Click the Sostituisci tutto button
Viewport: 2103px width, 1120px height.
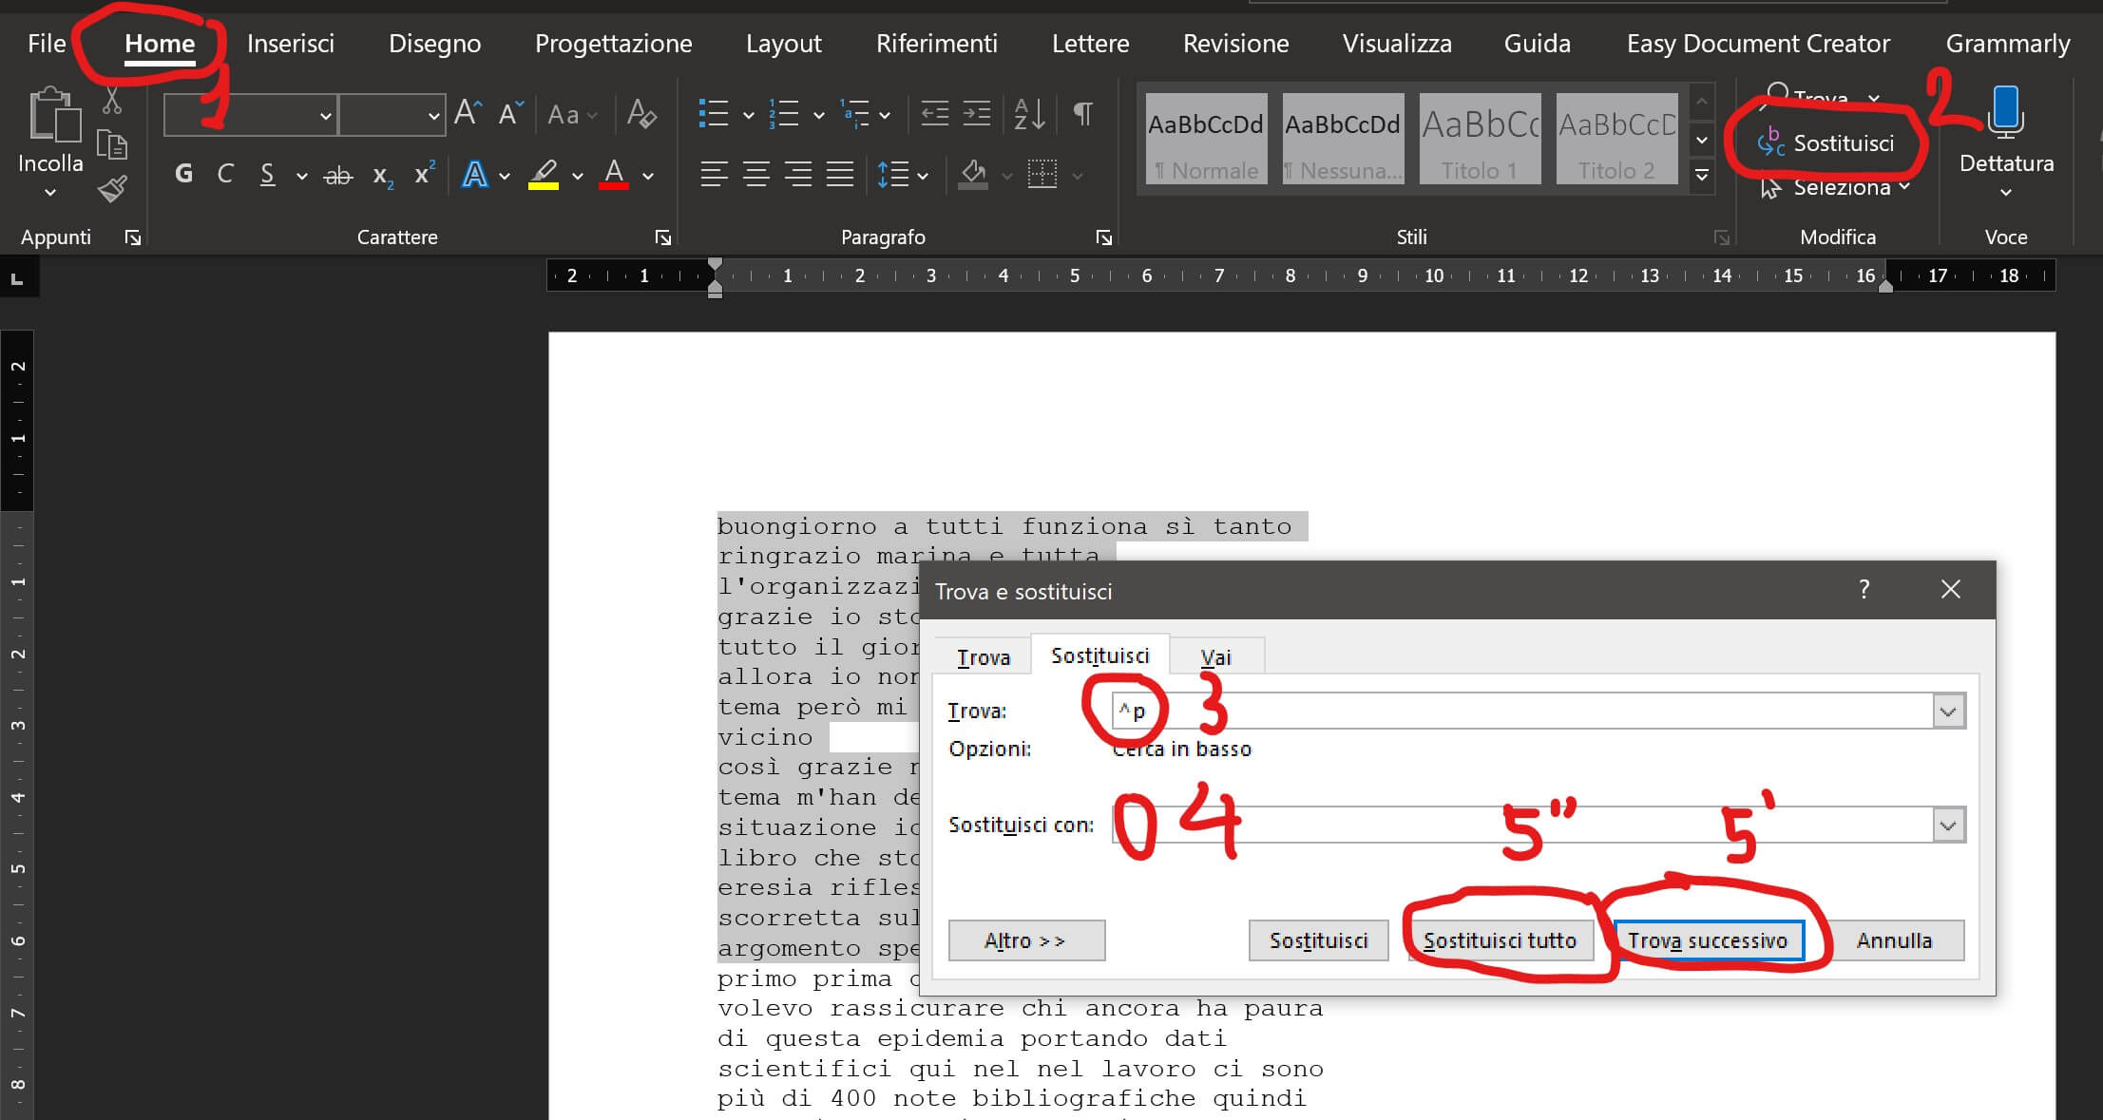[1500, 940]
